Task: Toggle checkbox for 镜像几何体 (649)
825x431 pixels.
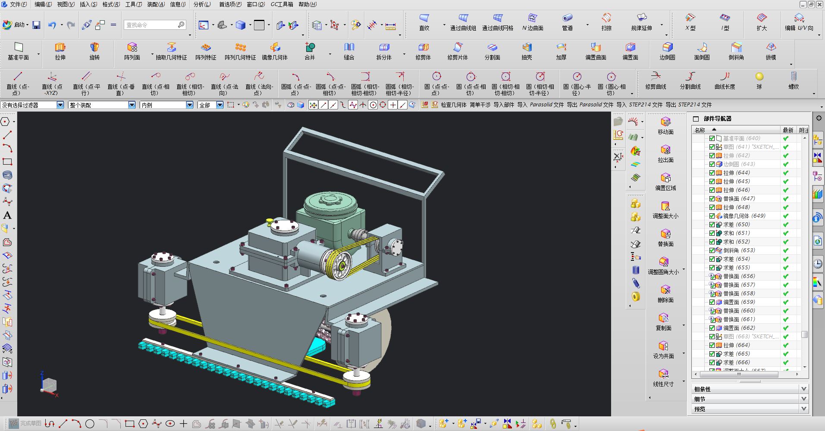Action: pyautogui.click(x=712, y=216)
